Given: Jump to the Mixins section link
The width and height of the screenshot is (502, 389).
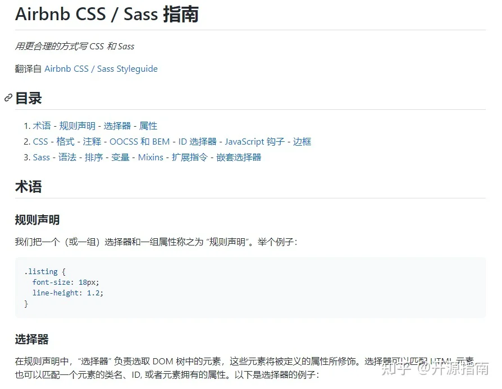Looking at the screenshot, I should coord(150,158).
